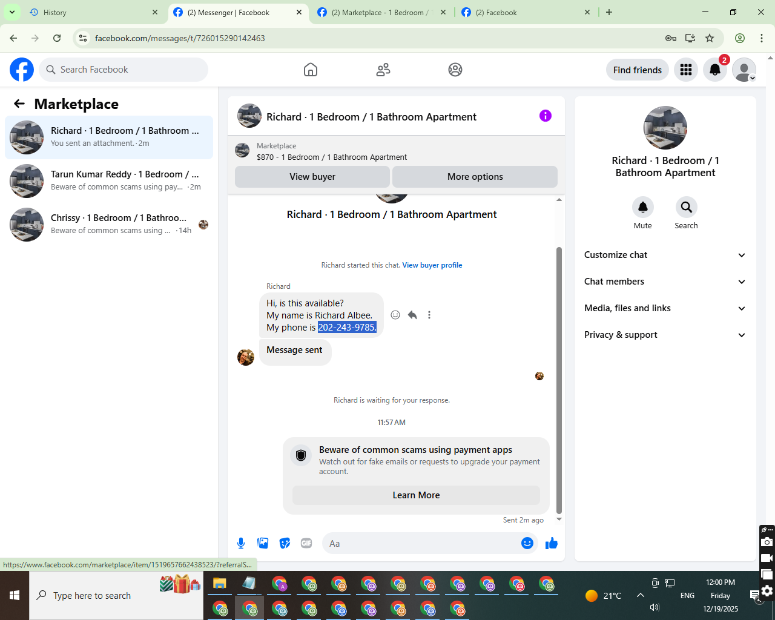775x620 pixels.
Task: Switch to the (2) Facebook tab
Action: (526, 12)
